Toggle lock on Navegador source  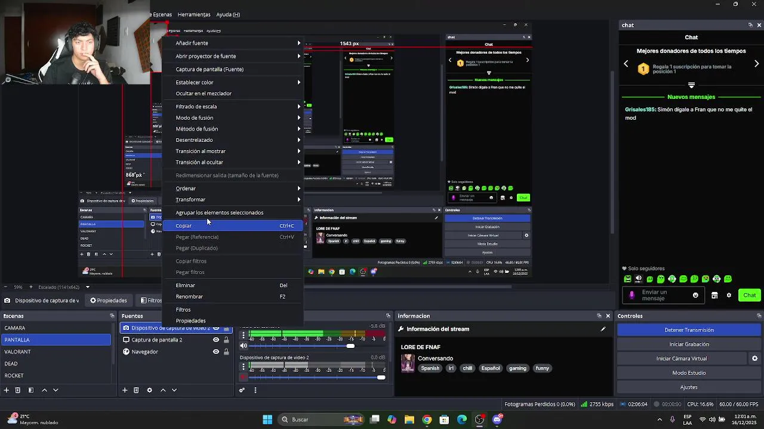point(226,352)
